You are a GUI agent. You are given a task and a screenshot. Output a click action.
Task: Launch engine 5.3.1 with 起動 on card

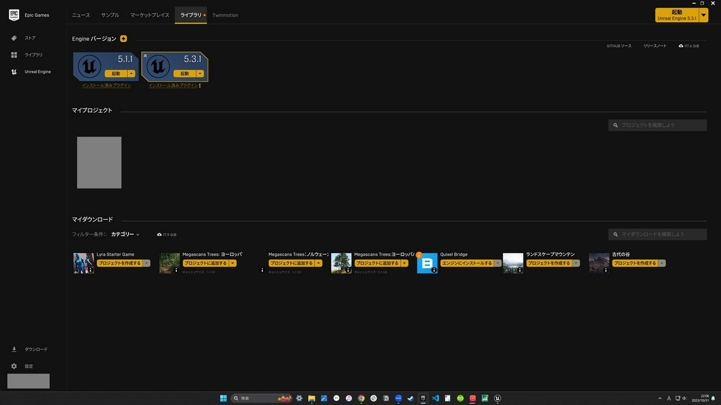click(184, 74)
